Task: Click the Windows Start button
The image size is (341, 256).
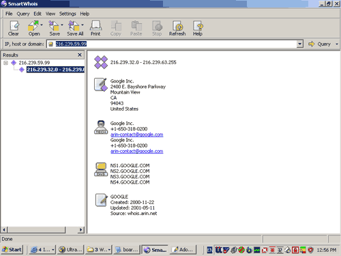Action: click(12, 250)
